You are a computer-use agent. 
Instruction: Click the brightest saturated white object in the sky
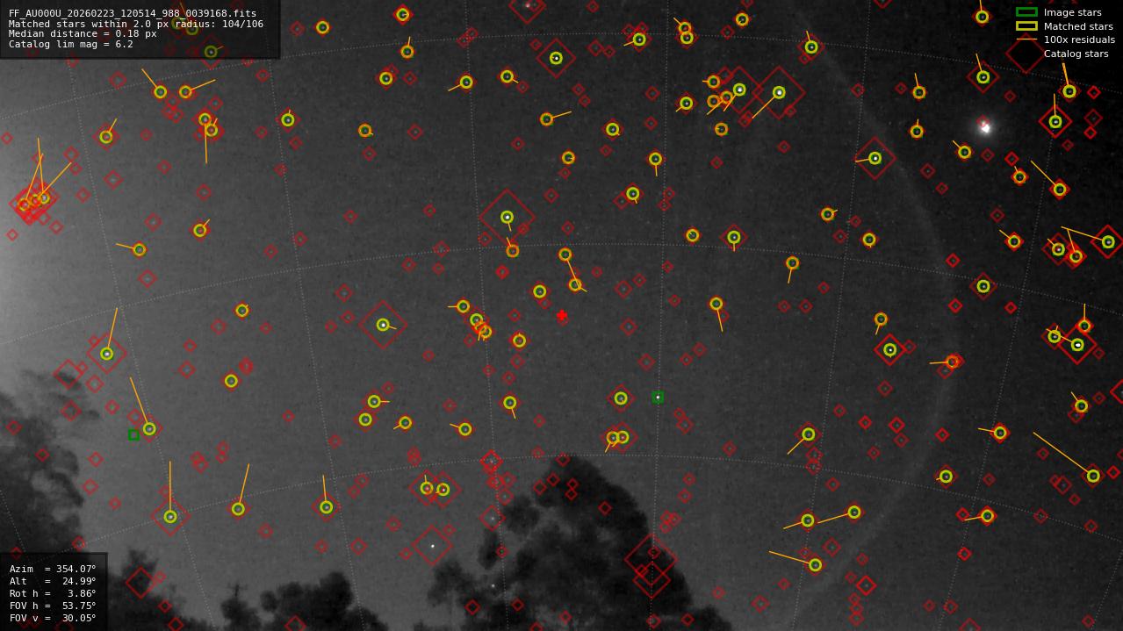tap(984, 127)
